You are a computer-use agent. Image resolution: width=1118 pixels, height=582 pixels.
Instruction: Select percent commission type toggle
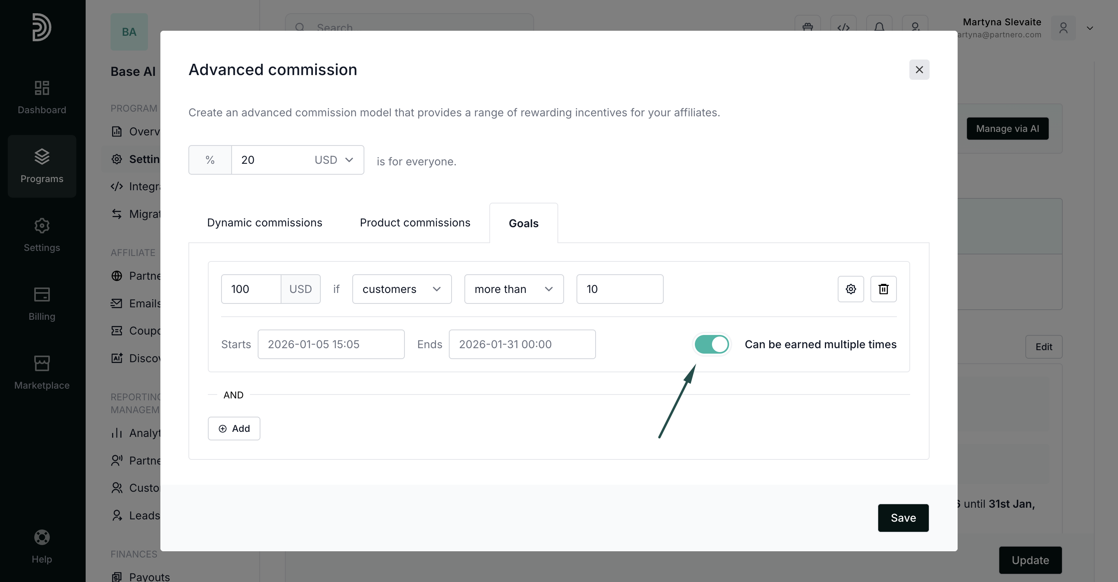pyautogui.click(x=210, y=160)
